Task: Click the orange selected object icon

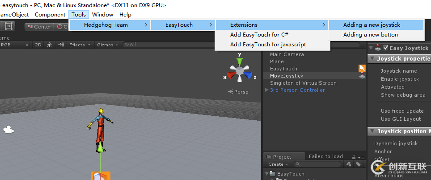Action: click(x=101, y=176)
